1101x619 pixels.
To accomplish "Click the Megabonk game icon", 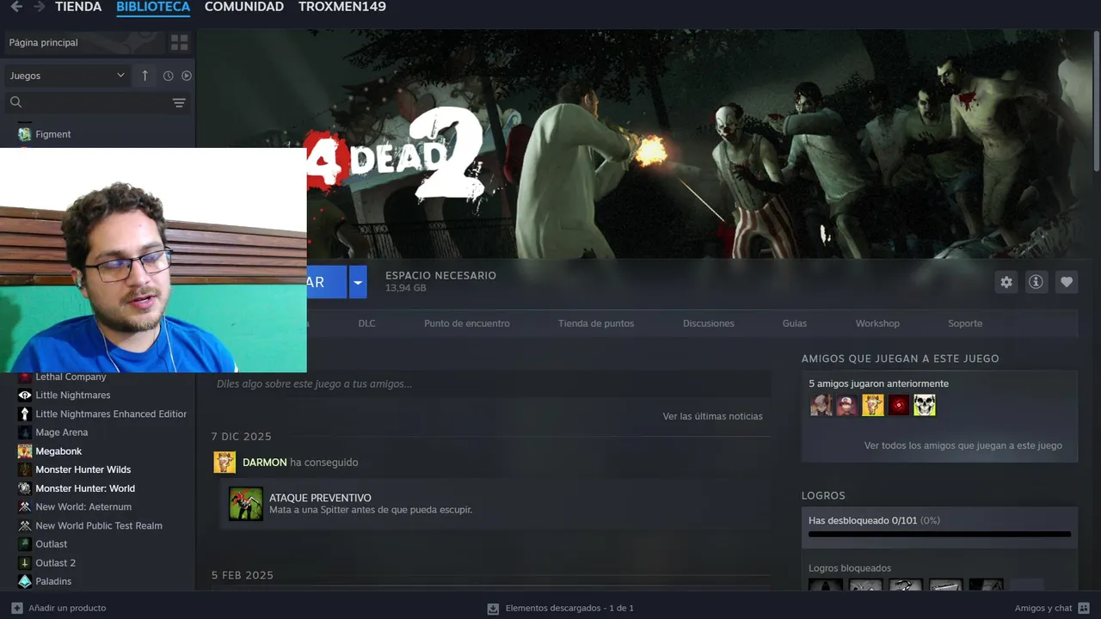I will point(25,451).
